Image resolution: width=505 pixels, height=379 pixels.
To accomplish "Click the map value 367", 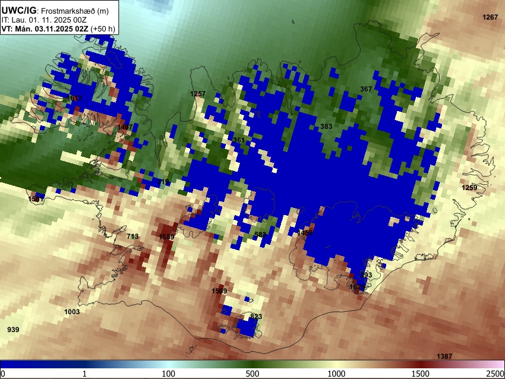I will tap(366, 89).
